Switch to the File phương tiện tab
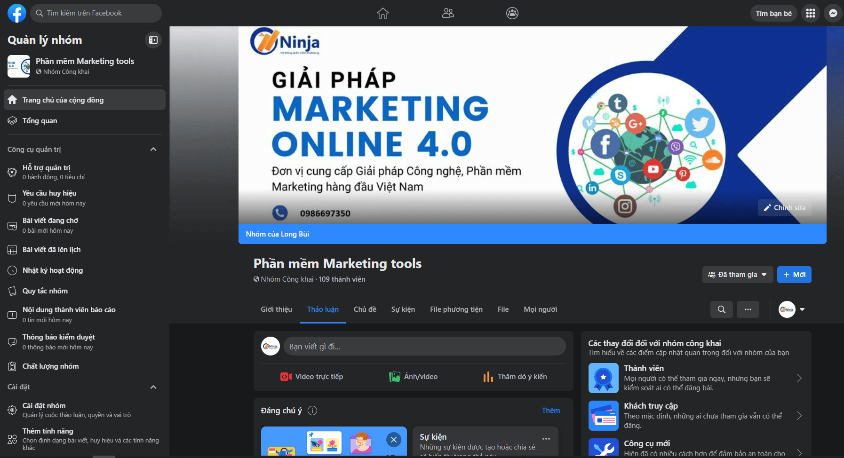The height and width of the screenshot is (458, 844). [456, 309]
